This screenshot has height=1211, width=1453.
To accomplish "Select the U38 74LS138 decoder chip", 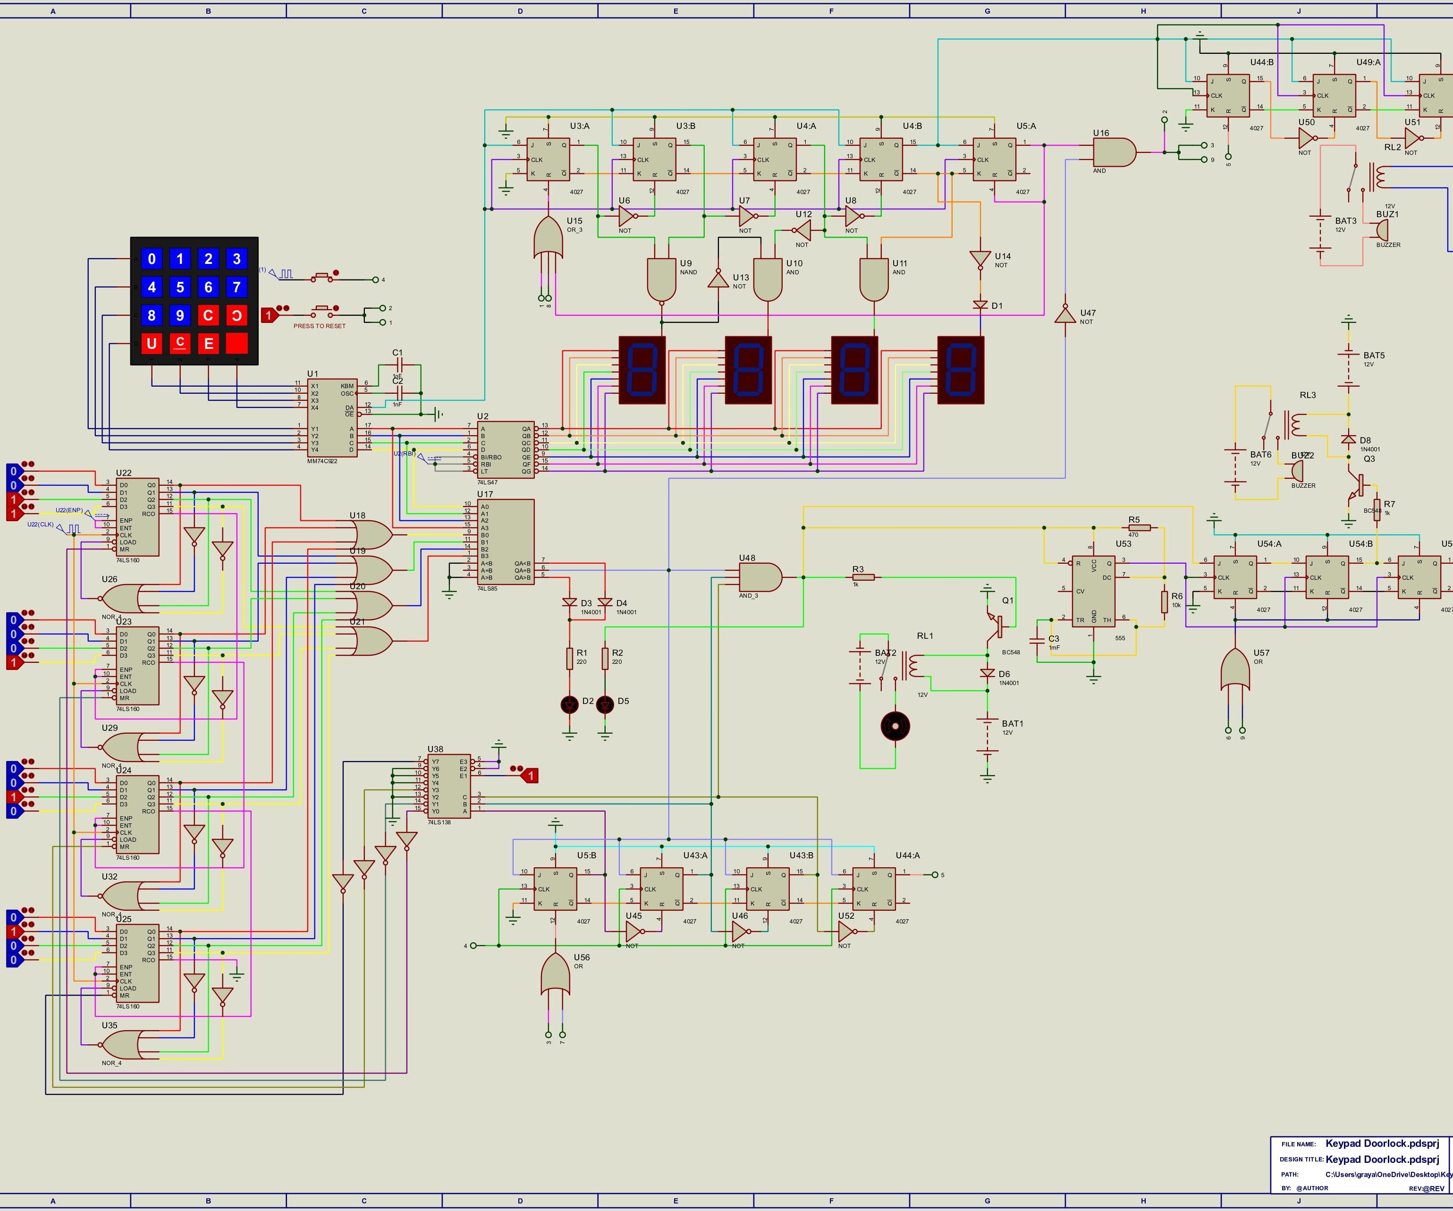I will click(449, 786).
